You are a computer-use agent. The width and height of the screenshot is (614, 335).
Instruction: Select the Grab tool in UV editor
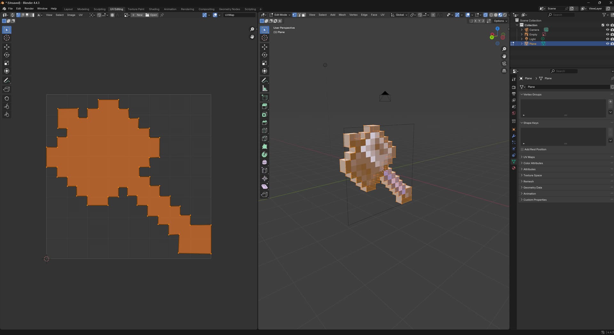7,98
